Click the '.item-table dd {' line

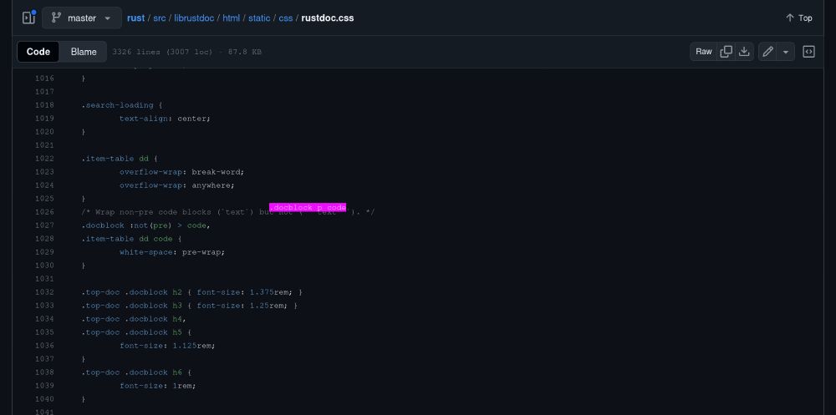click(120, 159)
